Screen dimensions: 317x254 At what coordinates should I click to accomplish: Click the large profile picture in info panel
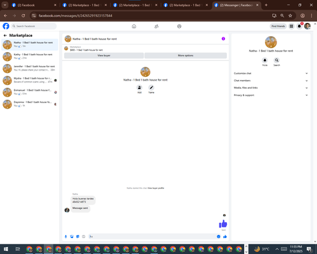pos(271,42)
